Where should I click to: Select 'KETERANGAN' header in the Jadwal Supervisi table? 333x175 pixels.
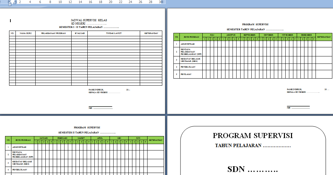[151, 33]
